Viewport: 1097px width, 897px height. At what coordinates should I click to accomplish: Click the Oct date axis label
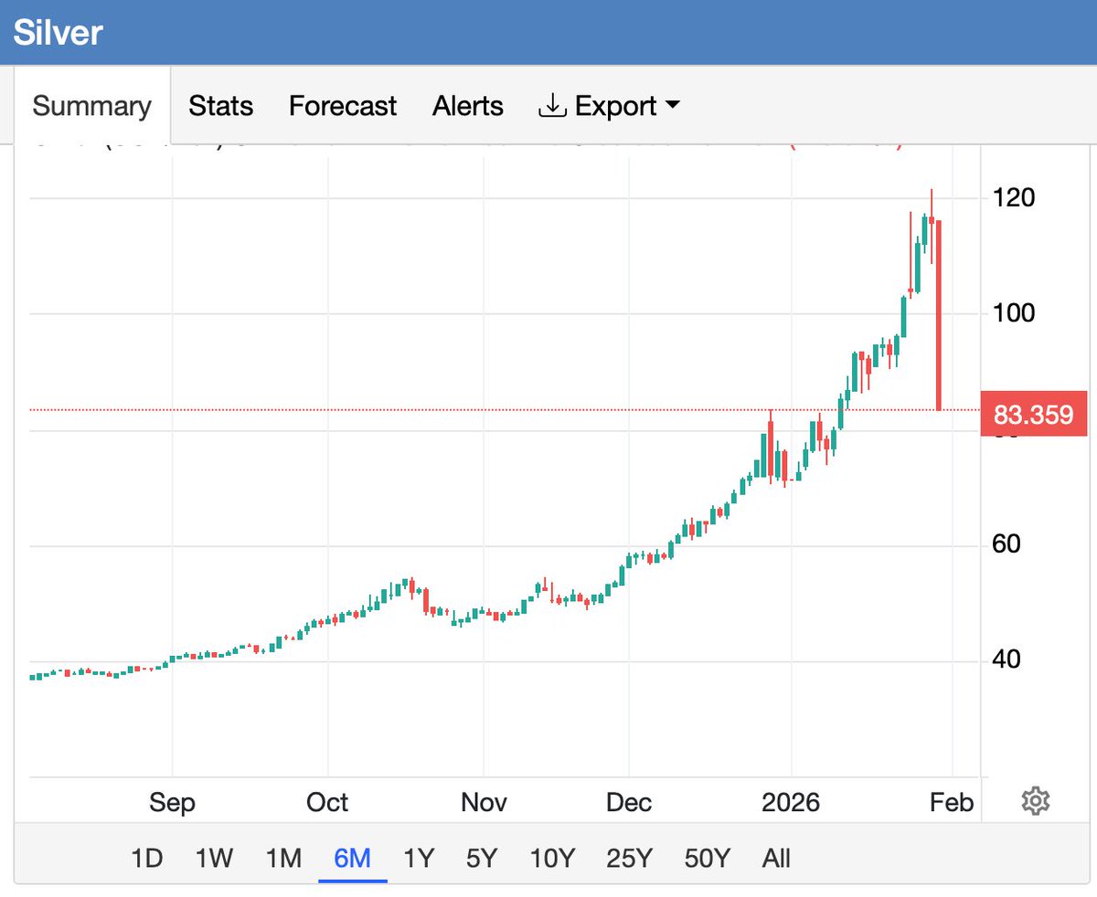coord(327,803)
